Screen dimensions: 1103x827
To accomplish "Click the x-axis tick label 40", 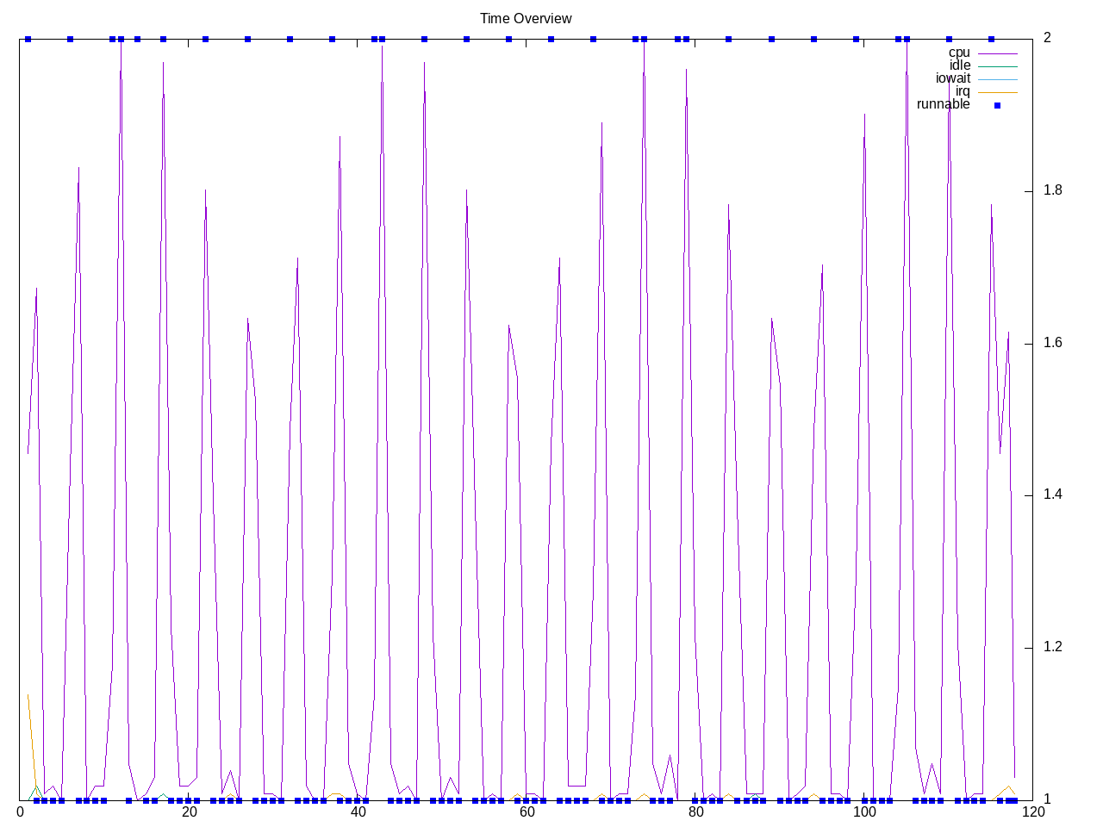I will click(358, 811).
